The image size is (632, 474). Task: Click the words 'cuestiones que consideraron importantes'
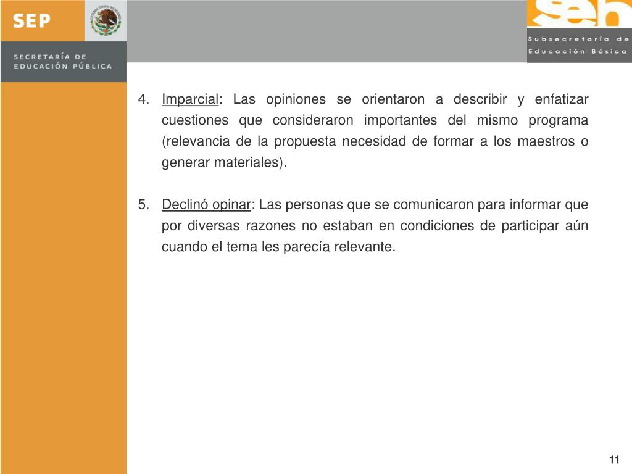click(x=299, y=120)
